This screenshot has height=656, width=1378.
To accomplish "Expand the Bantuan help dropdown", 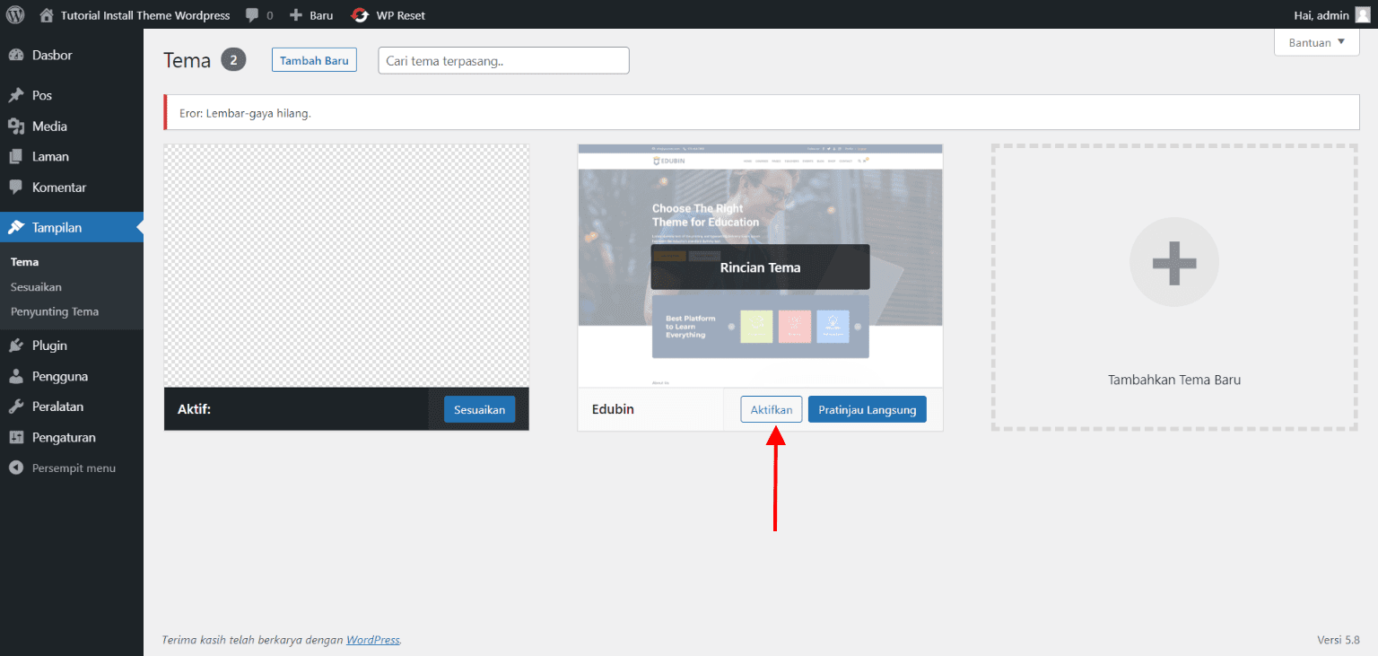I will click(x=1316, y=42).
